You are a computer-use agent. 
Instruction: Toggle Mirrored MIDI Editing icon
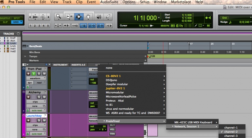[x=75, y=25]
